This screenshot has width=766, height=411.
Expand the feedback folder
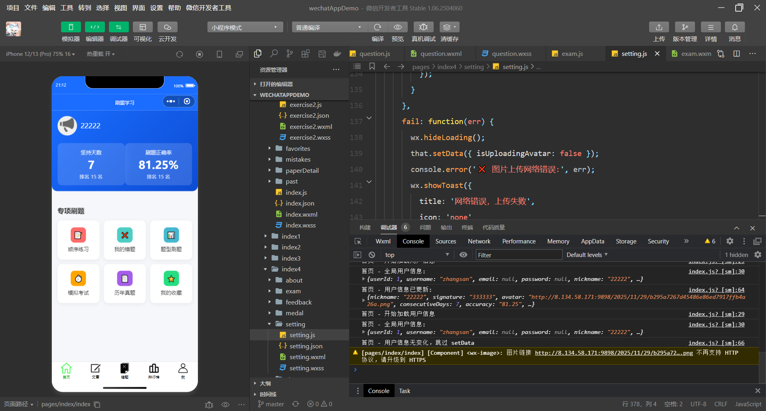pyautogui.click(x=299, y=302)
